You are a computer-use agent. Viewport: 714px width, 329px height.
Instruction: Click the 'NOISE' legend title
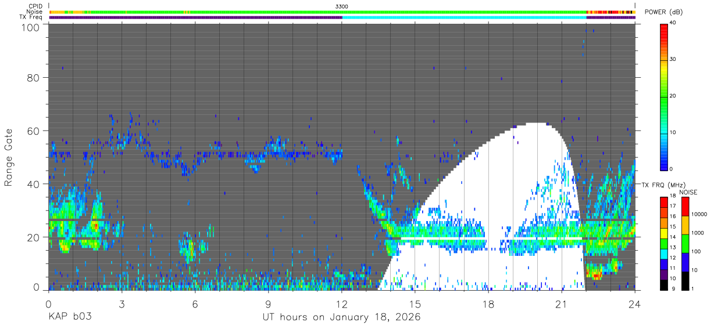click(x=688, y=192)
